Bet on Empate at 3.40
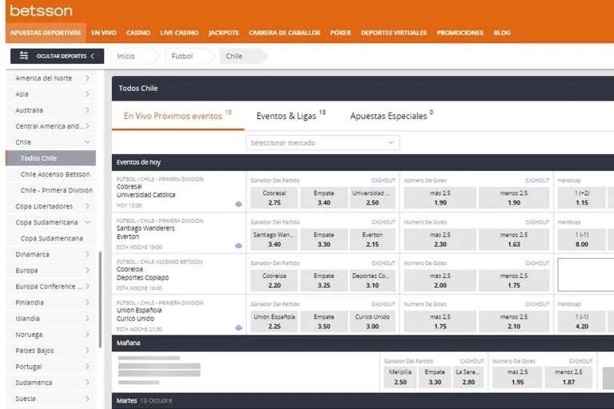The width and height of the screenshot is (614, 409). click(324, 197)
